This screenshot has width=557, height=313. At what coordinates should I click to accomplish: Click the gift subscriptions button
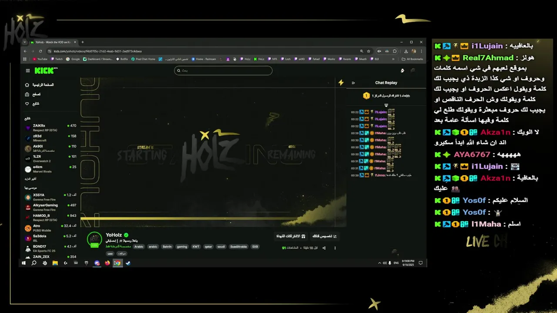click(291, 236)
